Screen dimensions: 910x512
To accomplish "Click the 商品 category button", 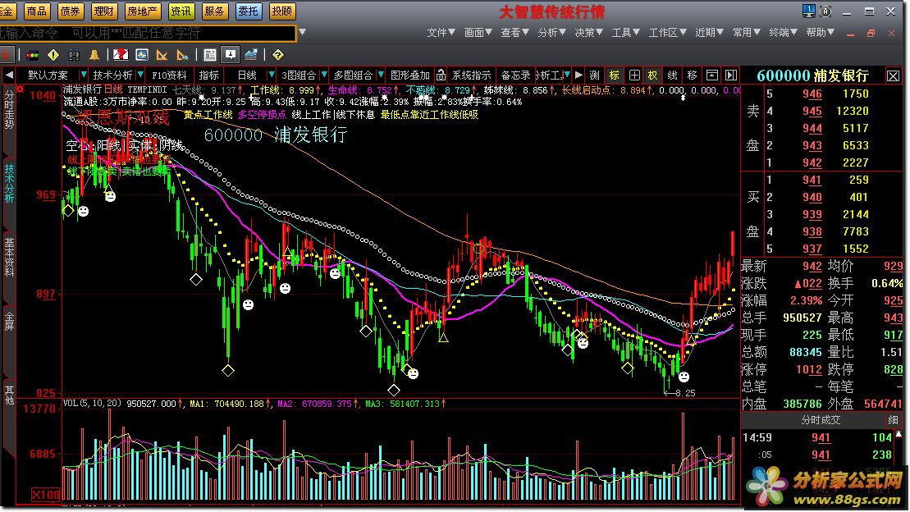I will 36,11.
